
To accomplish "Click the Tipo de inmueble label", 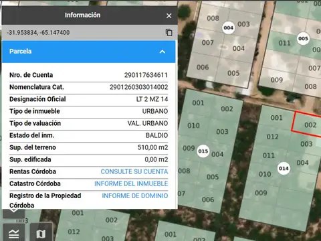I will tap(35, 111).
